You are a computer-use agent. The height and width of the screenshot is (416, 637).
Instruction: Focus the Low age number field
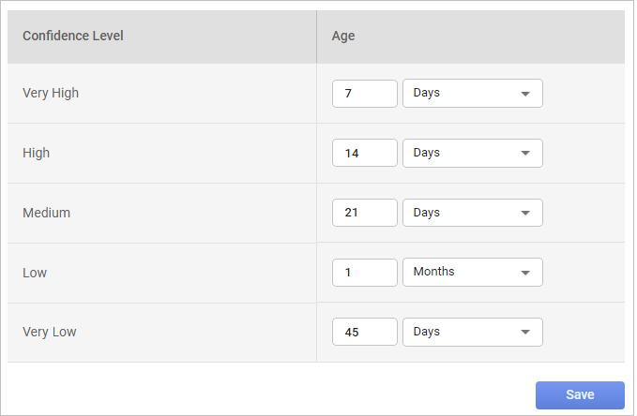click(x=365, y=272)
